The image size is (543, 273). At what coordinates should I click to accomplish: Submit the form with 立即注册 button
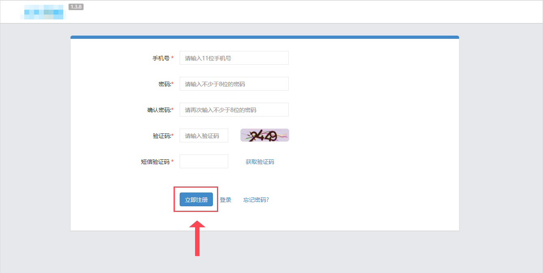coord(196,199)
